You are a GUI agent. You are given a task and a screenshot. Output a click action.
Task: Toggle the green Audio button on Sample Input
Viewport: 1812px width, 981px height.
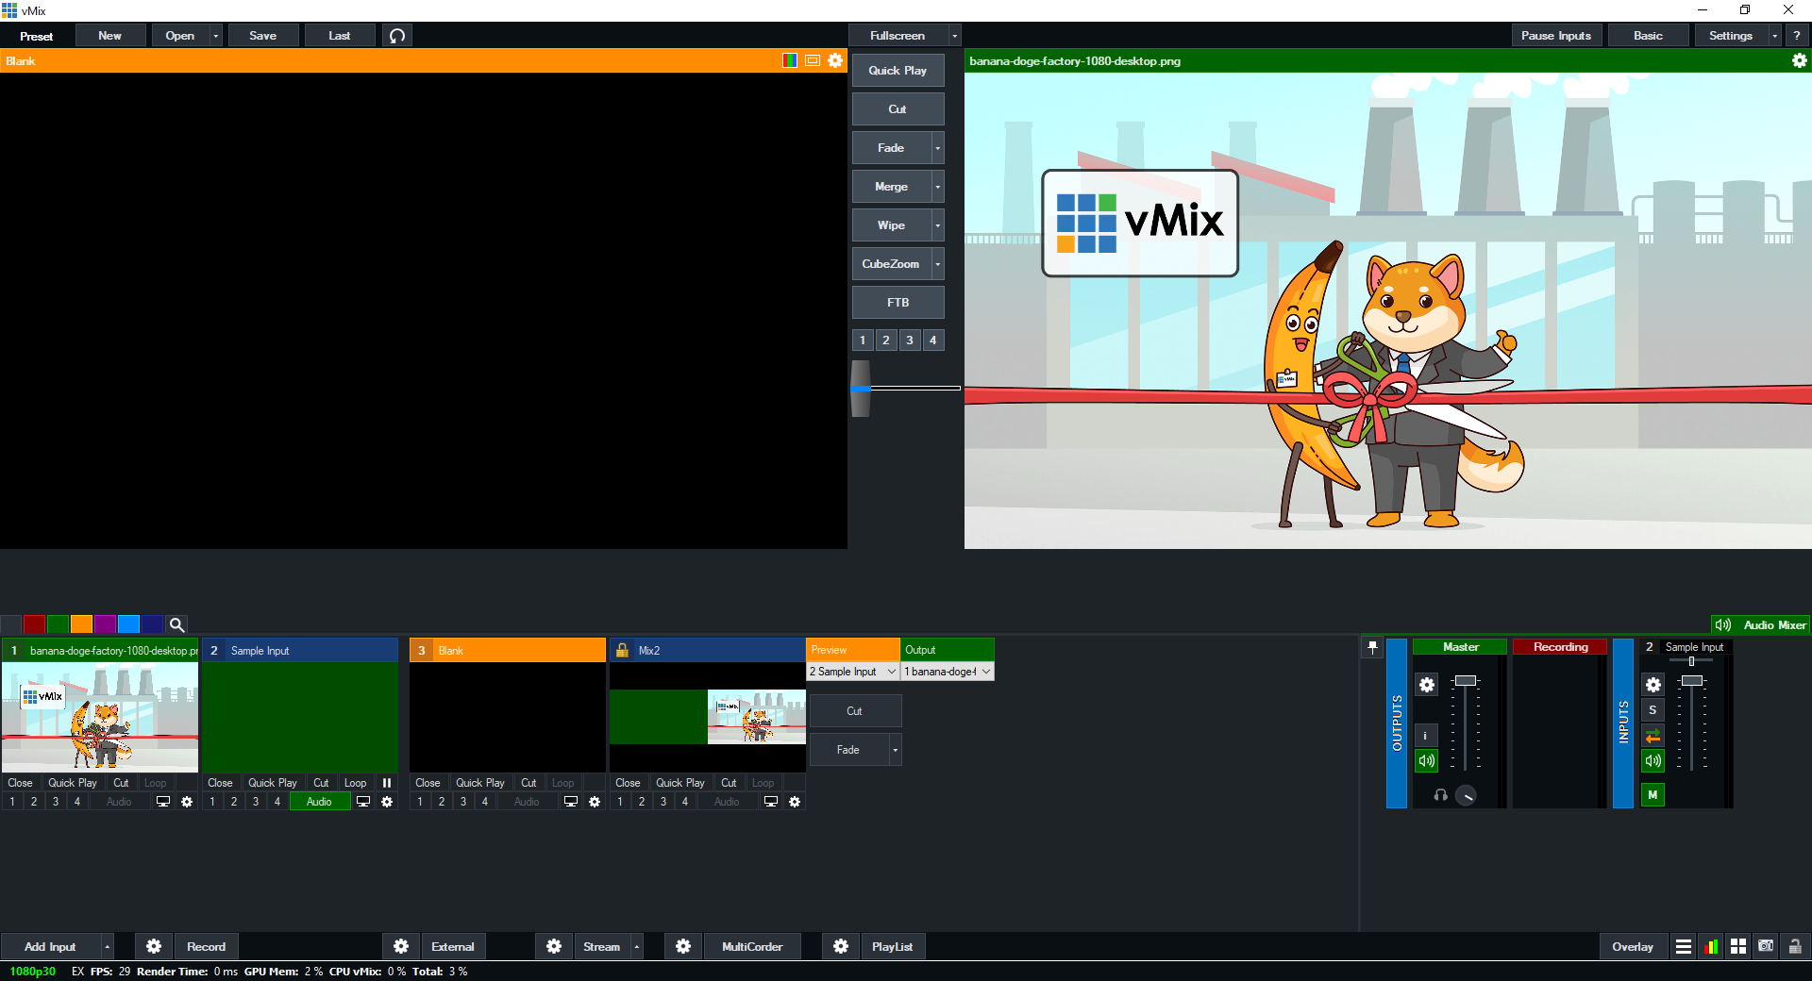[320, 802]
